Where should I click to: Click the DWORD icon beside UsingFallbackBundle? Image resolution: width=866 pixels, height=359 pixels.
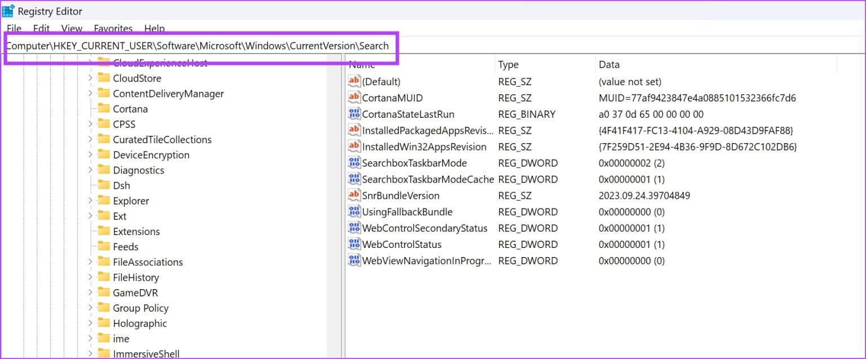point(354,212)
